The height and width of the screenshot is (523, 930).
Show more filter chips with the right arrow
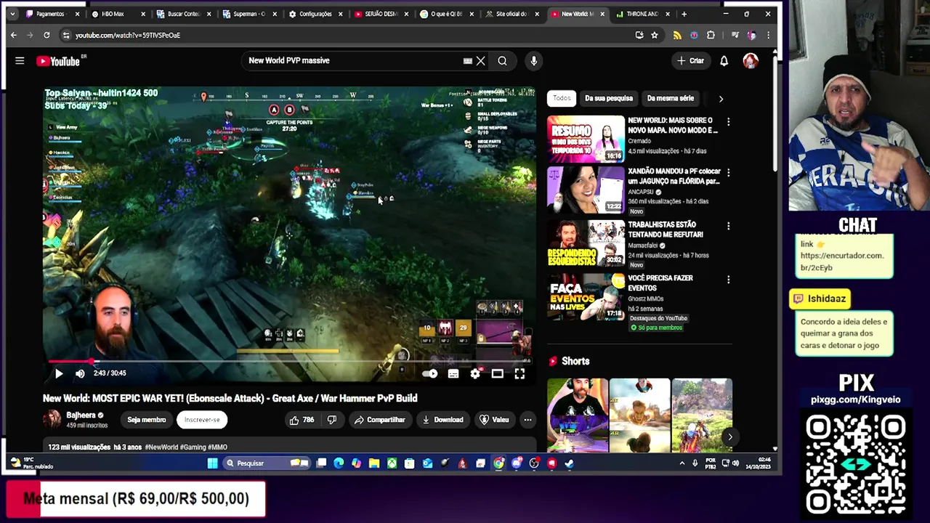point(721,98)
